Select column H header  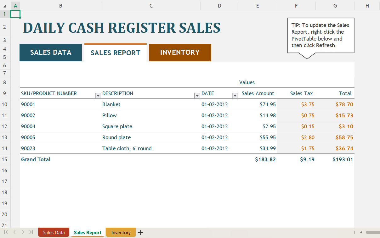(x=367, y=6)
